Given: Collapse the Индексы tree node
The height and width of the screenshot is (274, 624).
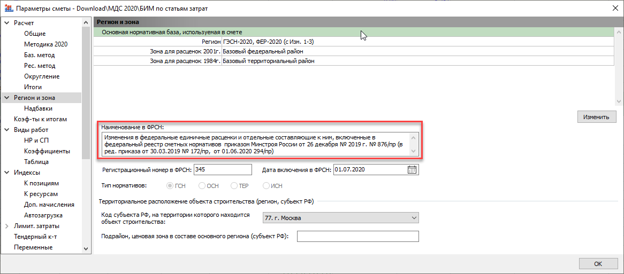Looking at the screenshot, I should click(7, 173).
